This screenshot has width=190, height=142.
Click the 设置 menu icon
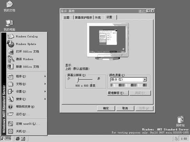coord(11,91)
